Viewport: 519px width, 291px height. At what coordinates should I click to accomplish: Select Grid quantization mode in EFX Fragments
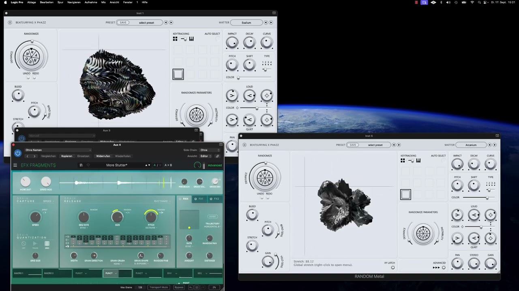click(x=47, y=244)
